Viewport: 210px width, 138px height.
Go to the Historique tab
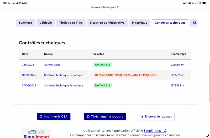pyautogui.click(x=140, y=23)
